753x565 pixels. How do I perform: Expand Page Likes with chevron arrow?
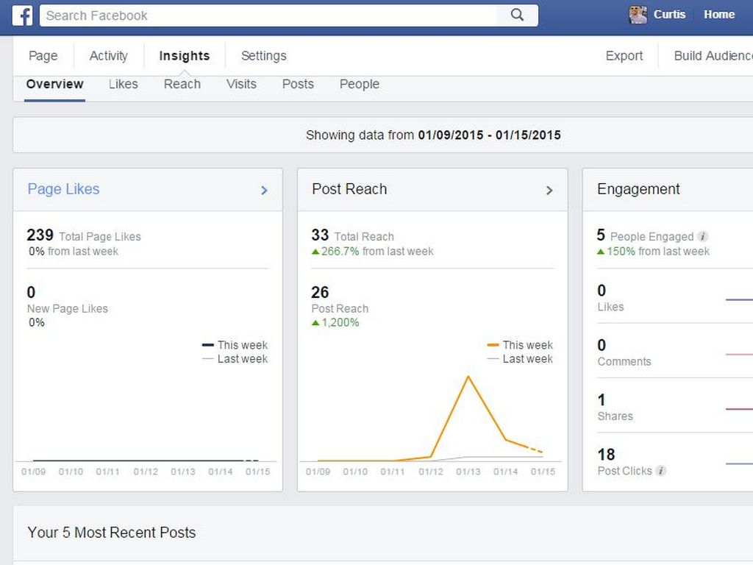264,191
